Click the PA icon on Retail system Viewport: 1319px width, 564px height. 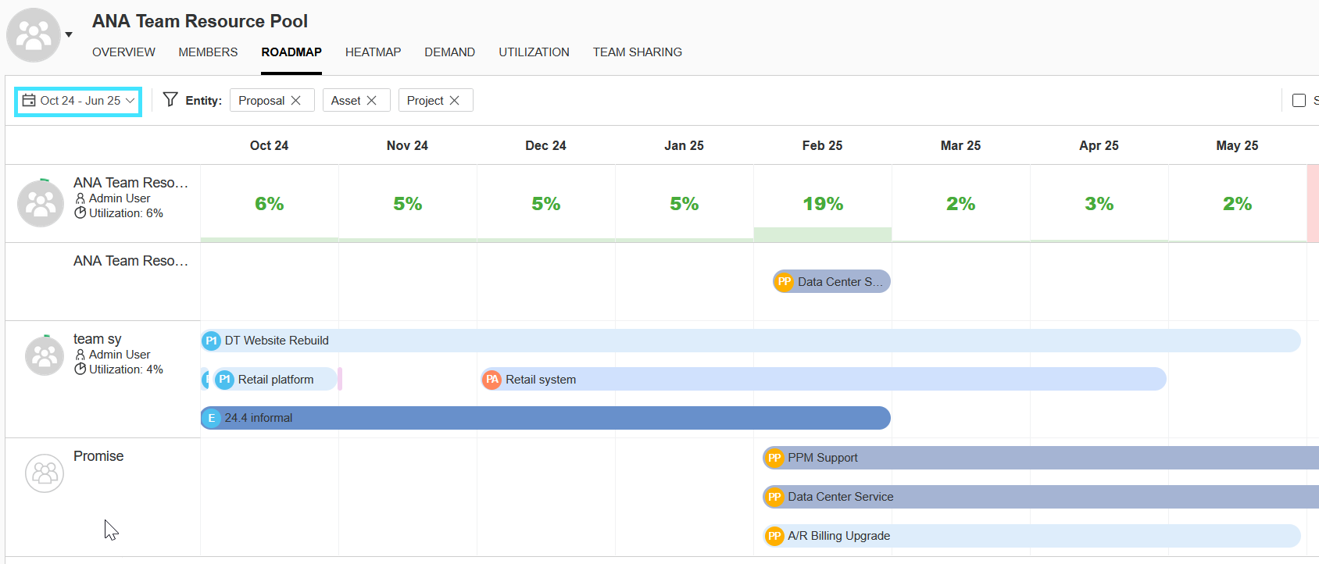(491, 380)
